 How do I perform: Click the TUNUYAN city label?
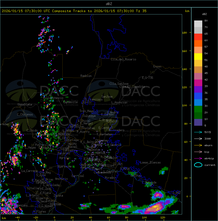coord(56,204)
